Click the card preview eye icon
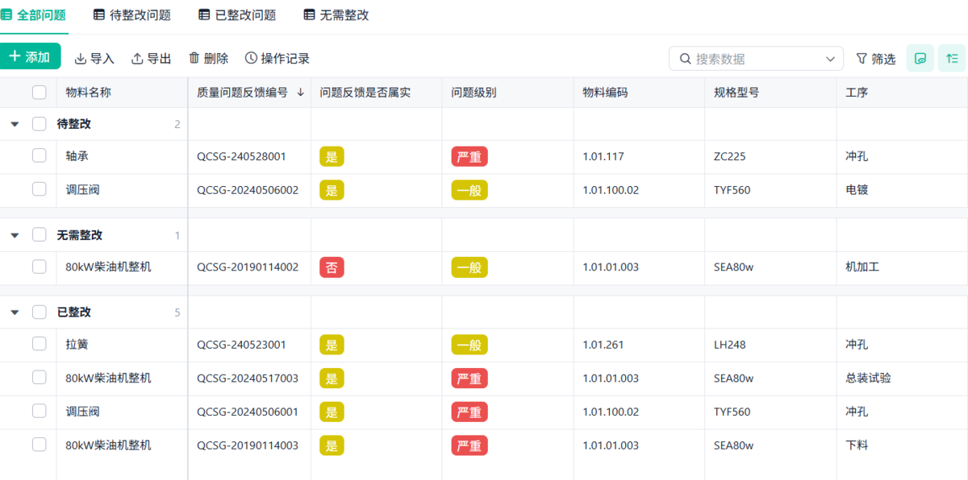The height and width of the screenshot is (480, 968). click(x=920, y=57)
